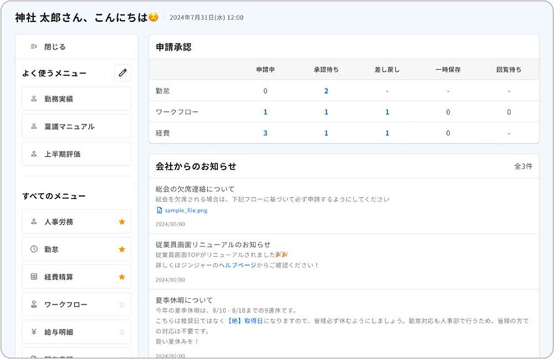554x359 pixels.
Task: Click the pencil edit icon beside よく使うメニュー
Action: 122,73
